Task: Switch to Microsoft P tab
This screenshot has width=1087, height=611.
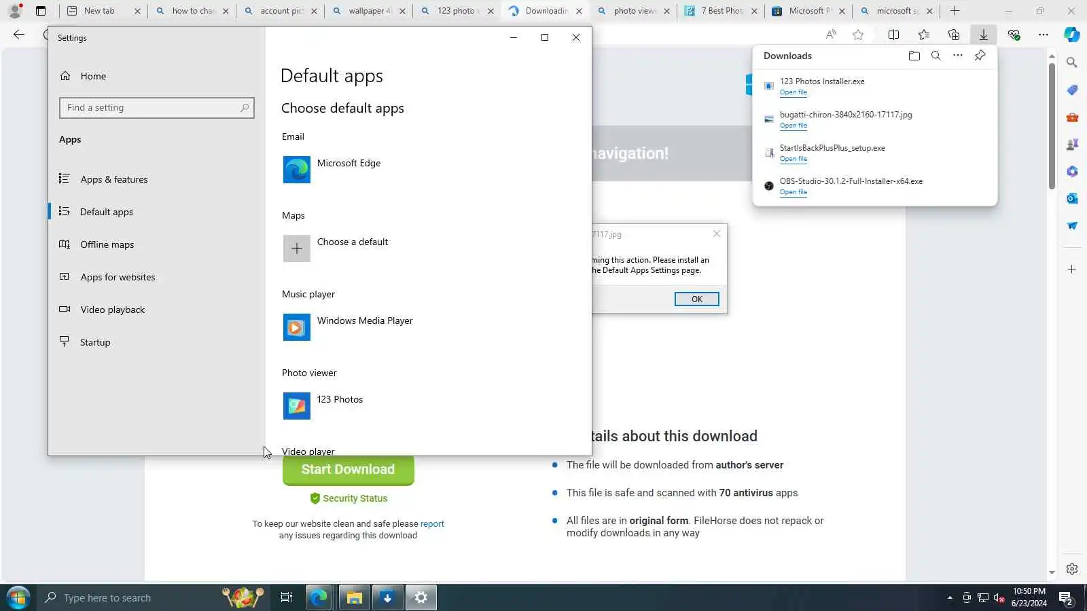Action: pos(810,11)
